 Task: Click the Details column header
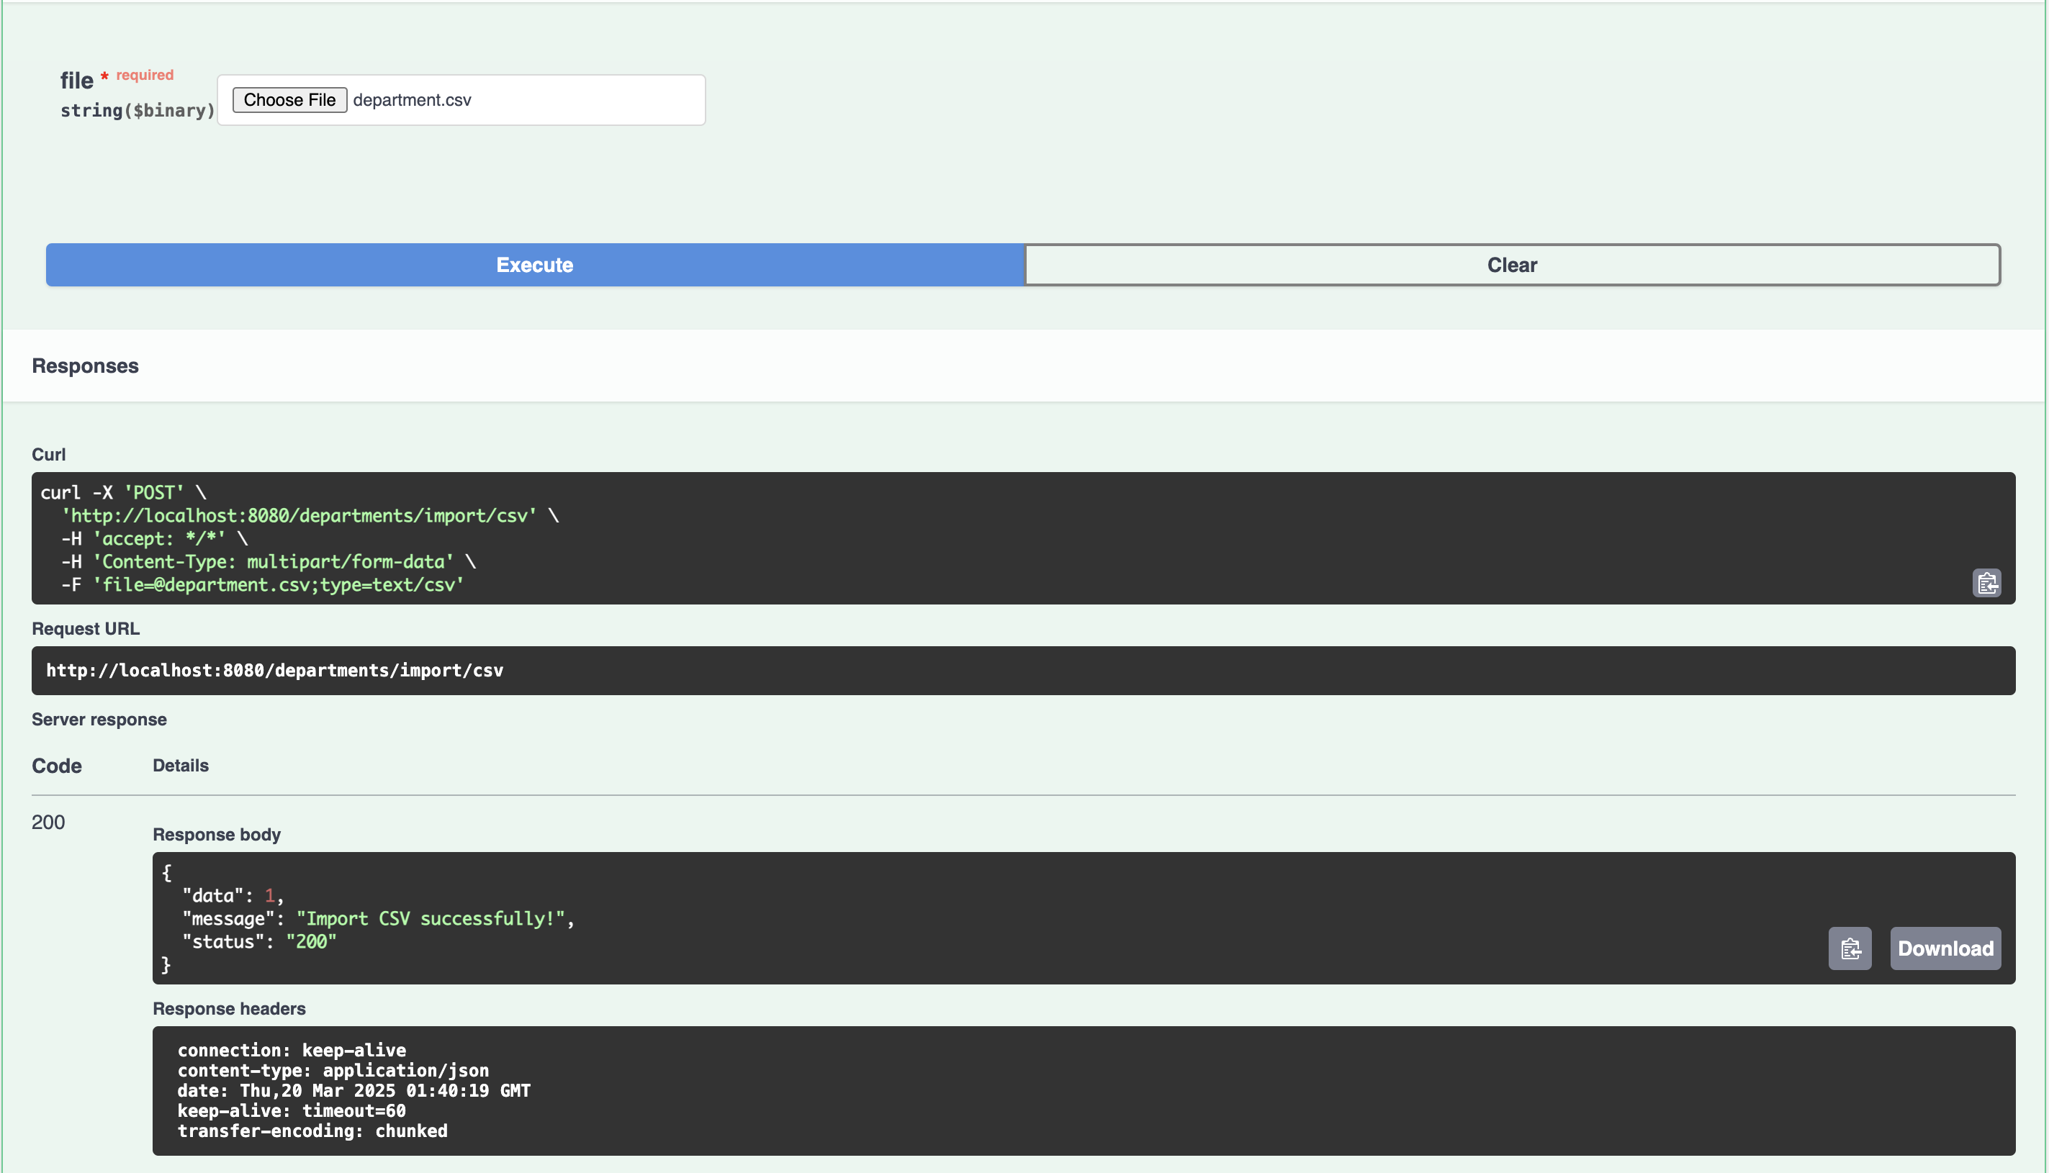pyautogui.click(x=181, y=766)
